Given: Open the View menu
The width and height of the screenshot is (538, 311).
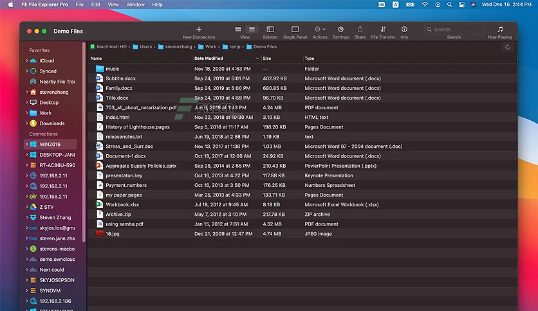Looking at the screenshot, I should [x=113, y=4].
